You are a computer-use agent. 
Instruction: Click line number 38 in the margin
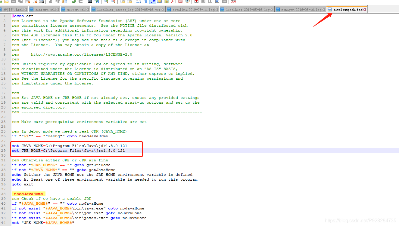click(x=4, y=194)
